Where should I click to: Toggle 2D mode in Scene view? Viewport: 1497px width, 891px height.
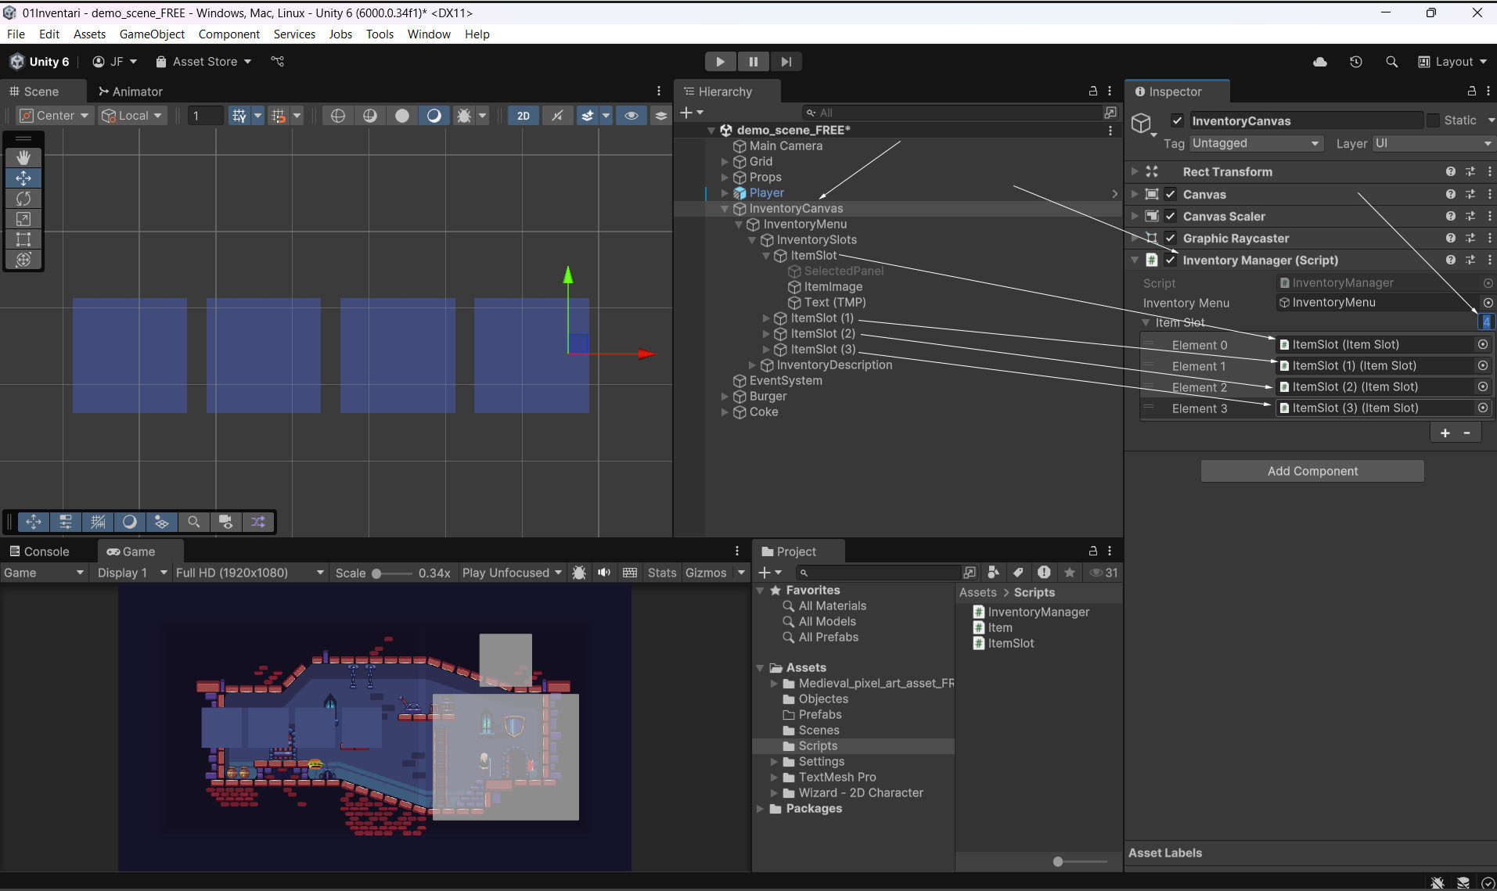(524, 116)
